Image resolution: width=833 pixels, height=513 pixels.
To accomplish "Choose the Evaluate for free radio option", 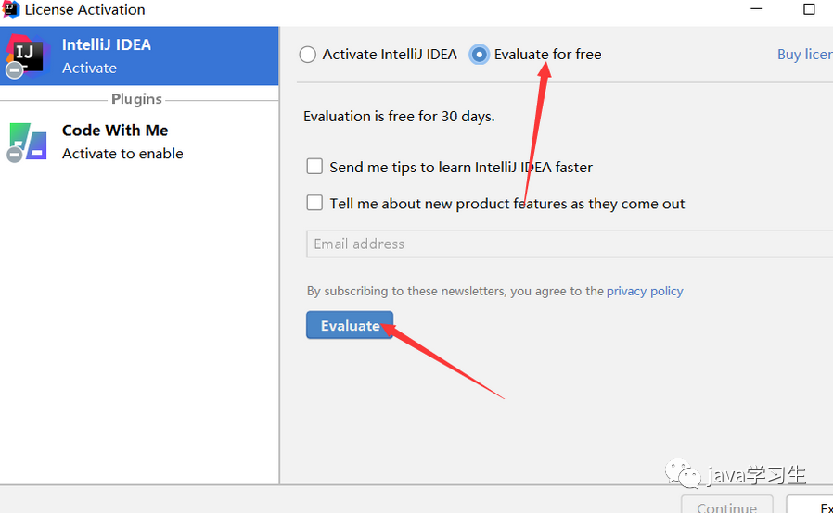I will [479, 55].
